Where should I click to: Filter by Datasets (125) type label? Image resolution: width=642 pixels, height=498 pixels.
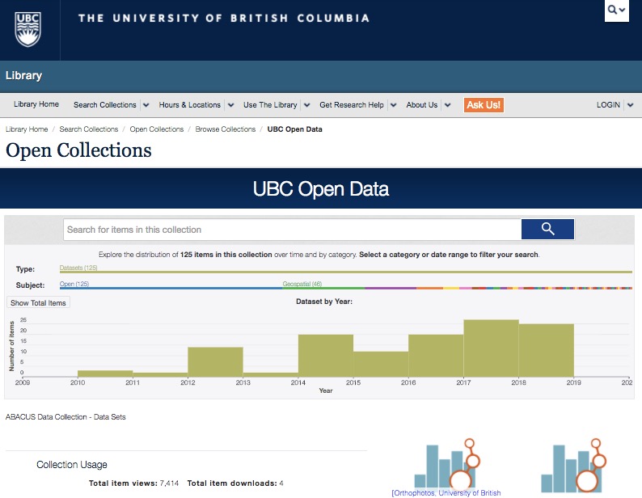(x=78, y=268)
